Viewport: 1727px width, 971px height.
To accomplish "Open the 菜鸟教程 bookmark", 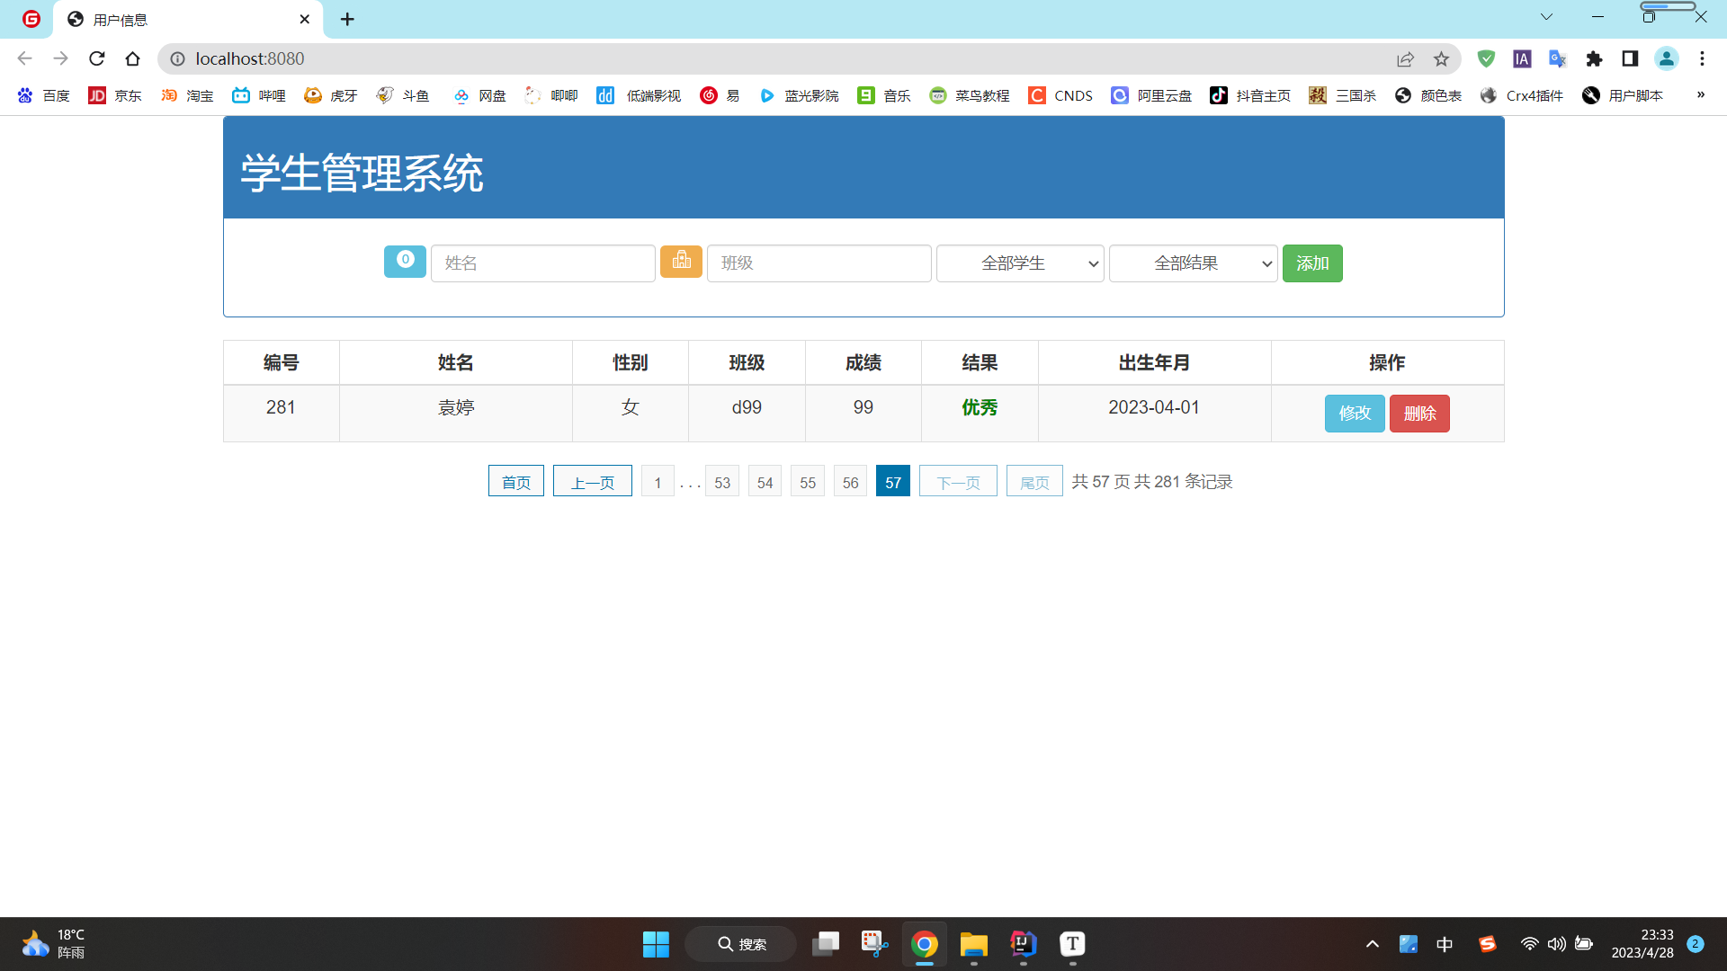I will pyautogui.click(x=970, y=95).
